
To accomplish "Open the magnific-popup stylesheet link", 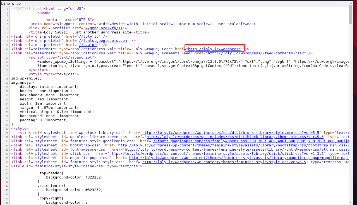I will pyautogui.click(x=239, y=158).
